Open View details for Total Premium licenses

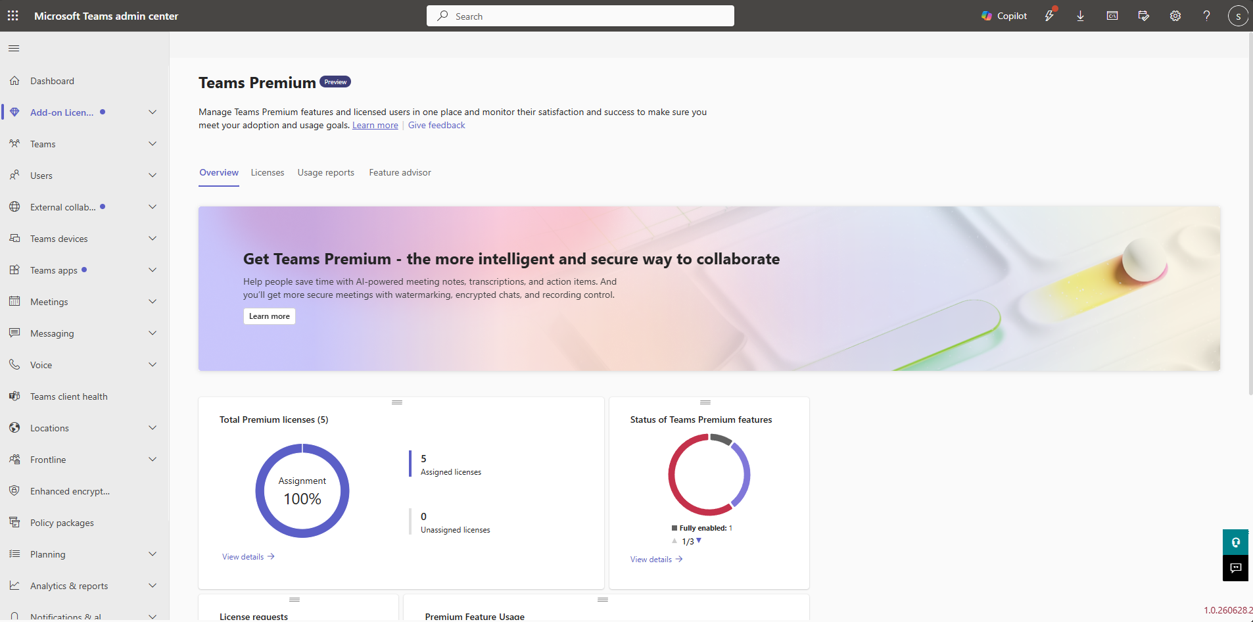pos(248,557)
